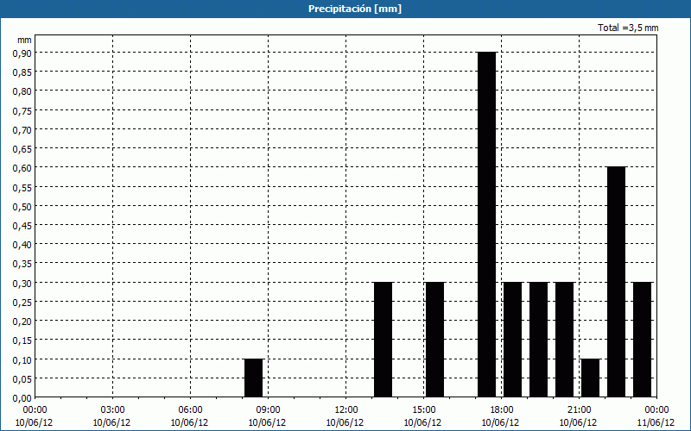This screenshot has height=431, width=691.
Task: Click the 0,30 bar just left of 21:00
Action: pos(565,340)
